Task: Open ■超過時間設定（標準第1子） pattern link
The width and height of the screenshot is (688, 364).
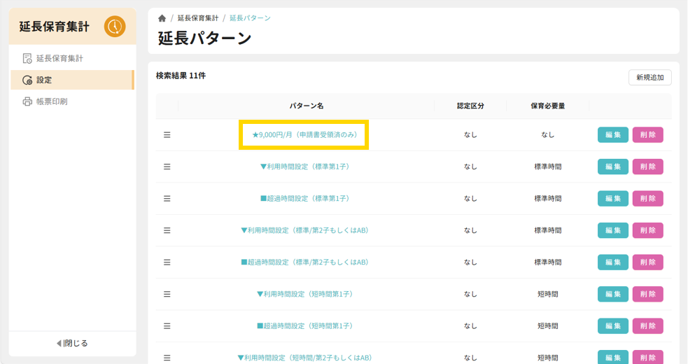Action: pos(304,199)
